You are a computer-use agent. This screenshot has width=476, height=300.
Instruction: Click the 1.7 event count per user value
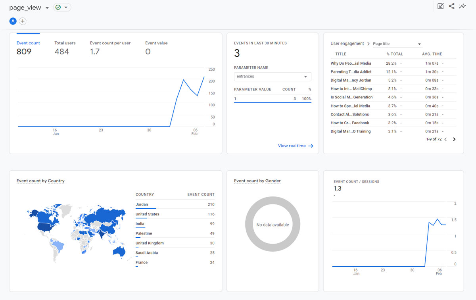click(x=95, y=52)
